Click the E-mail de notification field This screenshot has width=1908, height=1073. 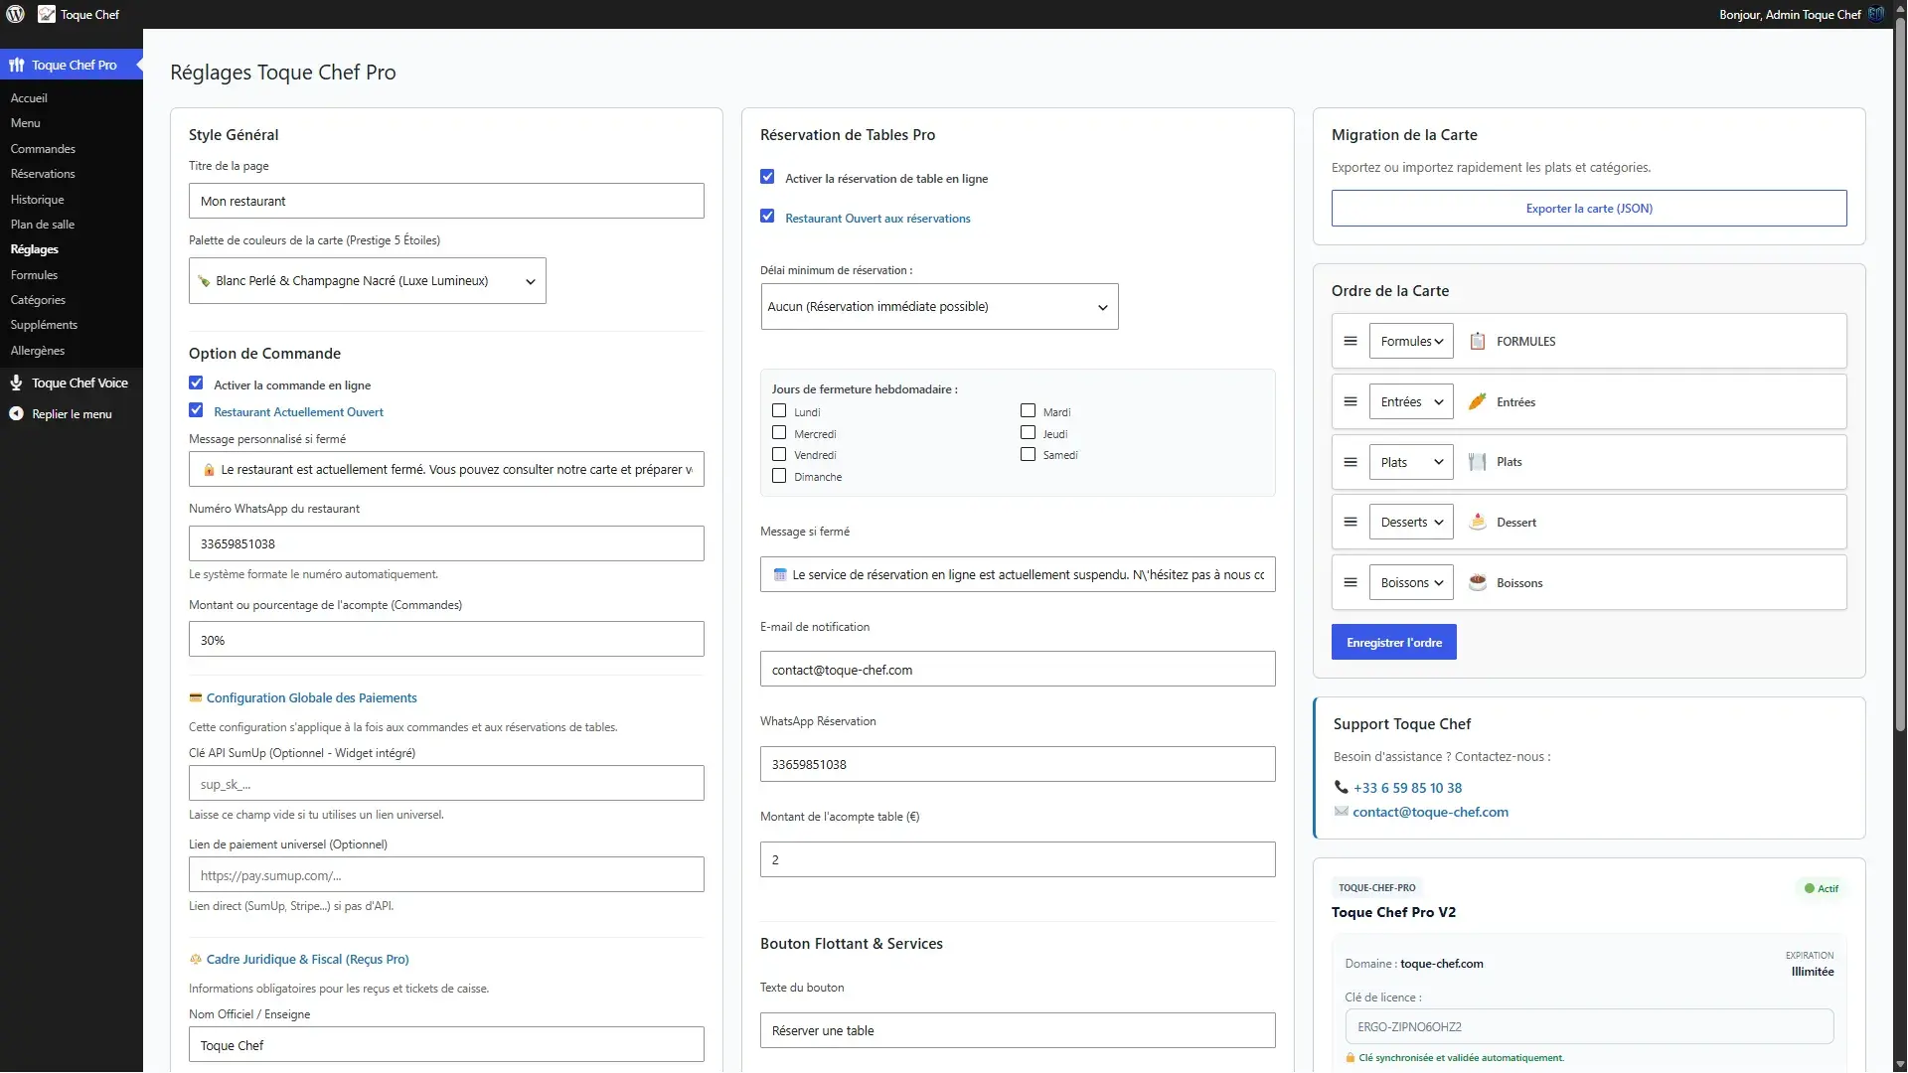1018,670
